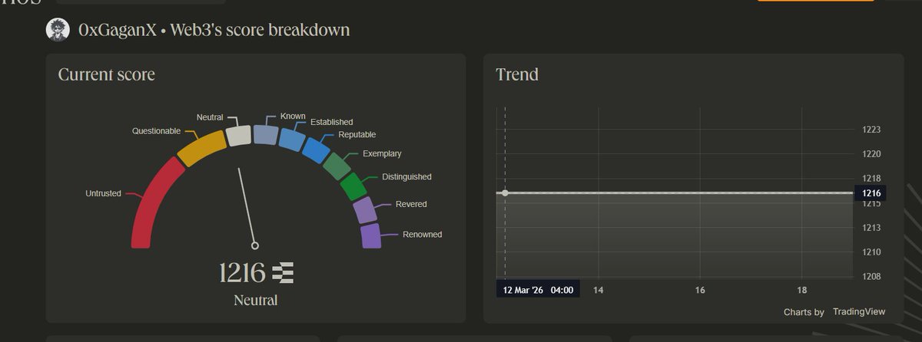Click the 'Reputable' gauge label
Viewport: 922px width, 342px height.
tap(358, 135)
